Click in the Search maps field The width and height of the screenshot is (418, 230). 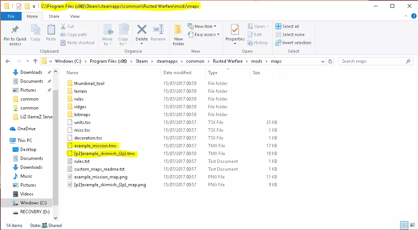tap(372, 61)
